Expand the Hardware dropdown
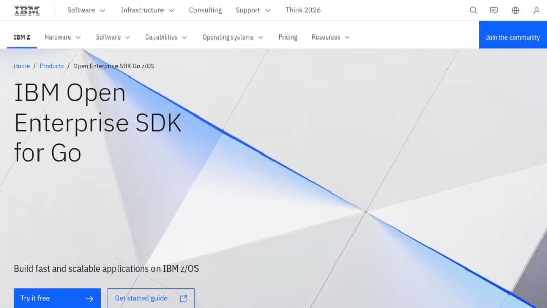This screenshot has width=547, height=308. coord(62,37)
